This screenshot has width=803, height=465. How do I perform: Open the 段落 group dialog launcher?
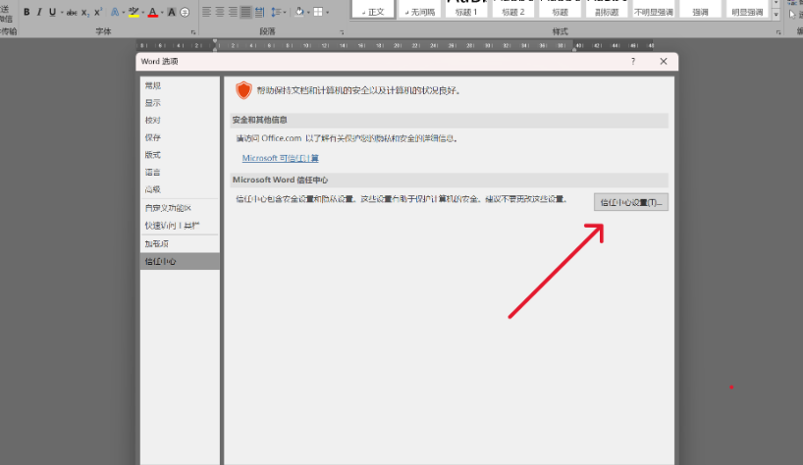tap(342, 32)
